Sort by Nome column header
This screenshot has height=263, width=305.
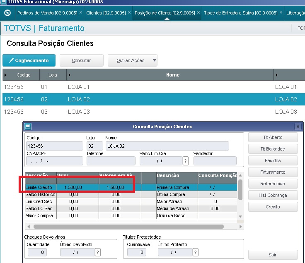(173, 75)
